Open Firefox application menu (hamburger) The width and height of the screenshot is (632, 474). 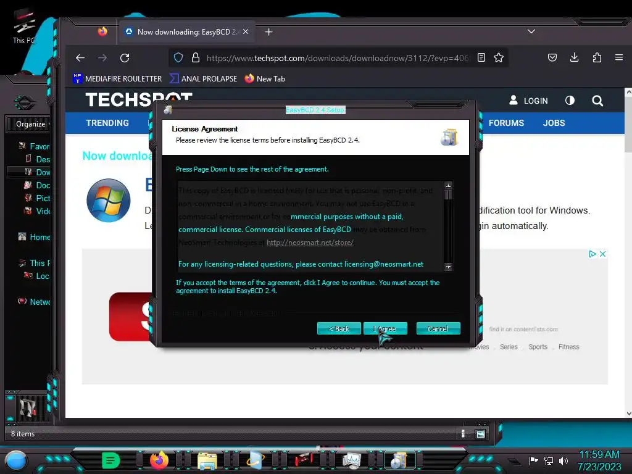619,57
